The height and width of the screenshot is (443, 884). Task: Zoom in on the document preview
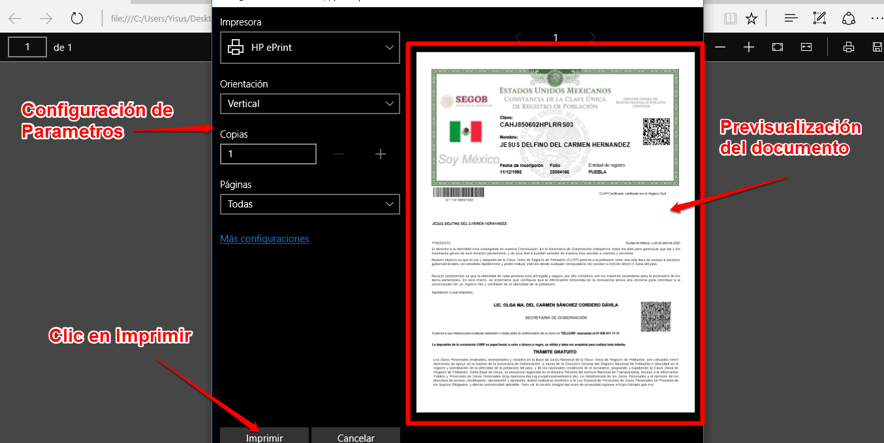[x=748, y=46]
